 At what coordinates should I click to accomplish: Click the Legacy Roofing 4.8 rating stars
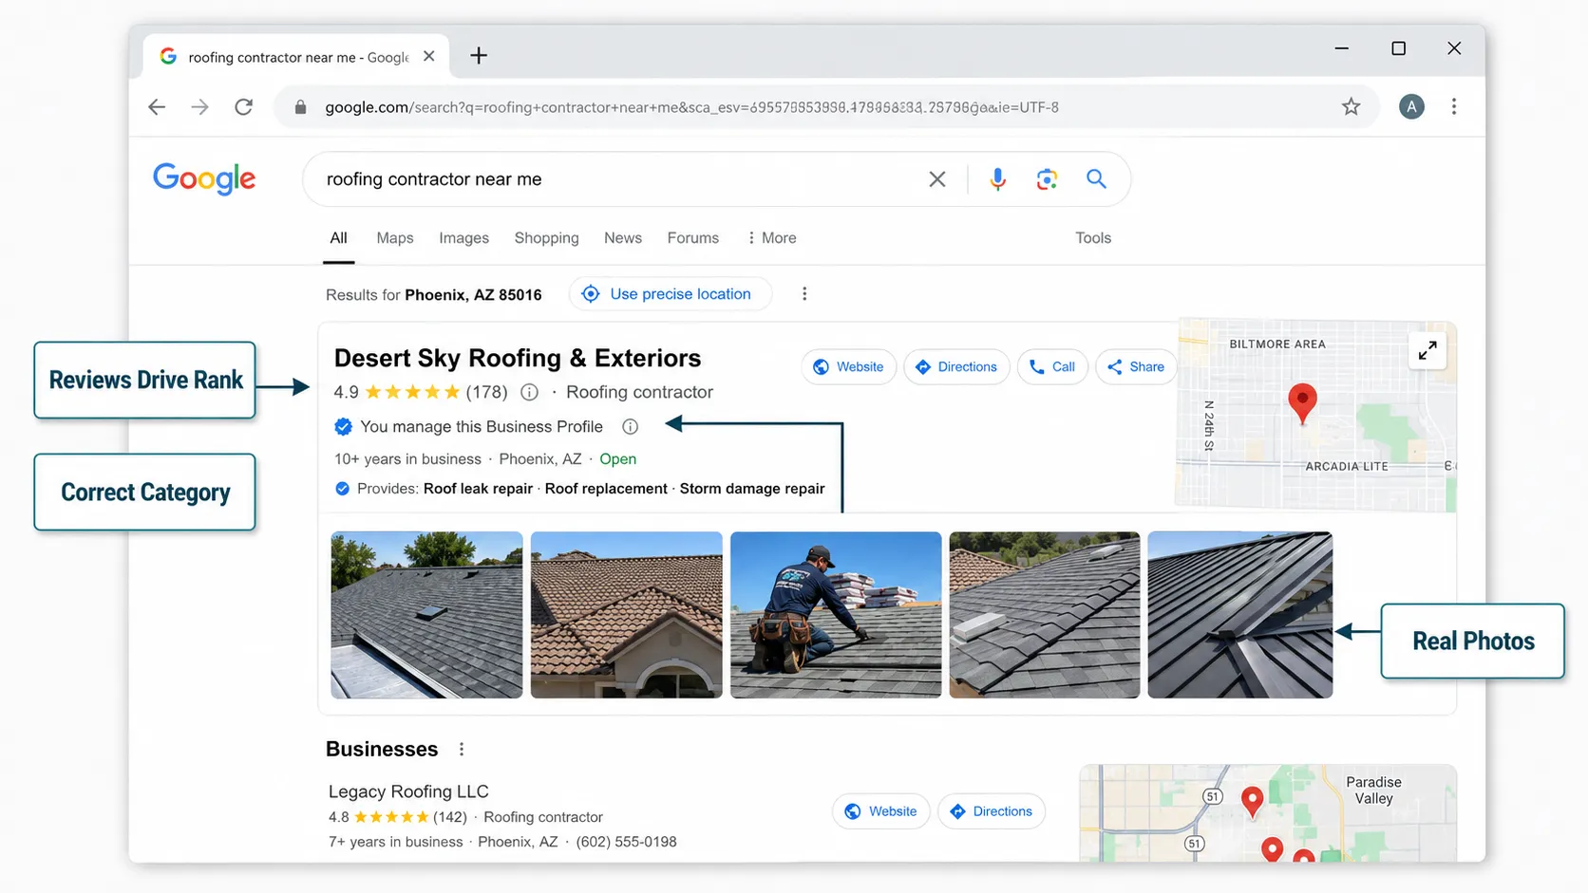391,817
